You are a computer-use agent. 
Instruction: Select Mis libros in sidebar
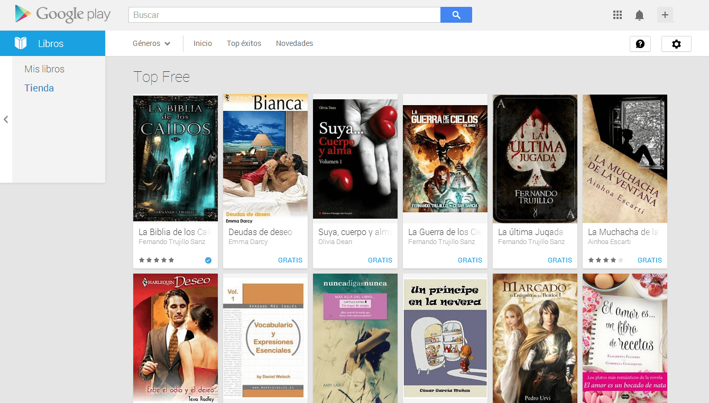click(44, 69)
